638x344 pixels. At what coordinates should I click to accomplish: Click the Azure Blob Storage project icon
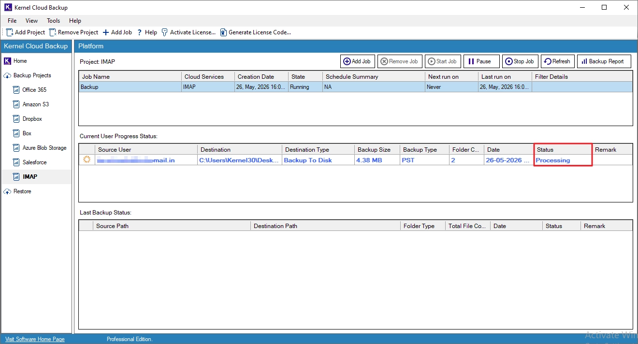click(16, 148)
